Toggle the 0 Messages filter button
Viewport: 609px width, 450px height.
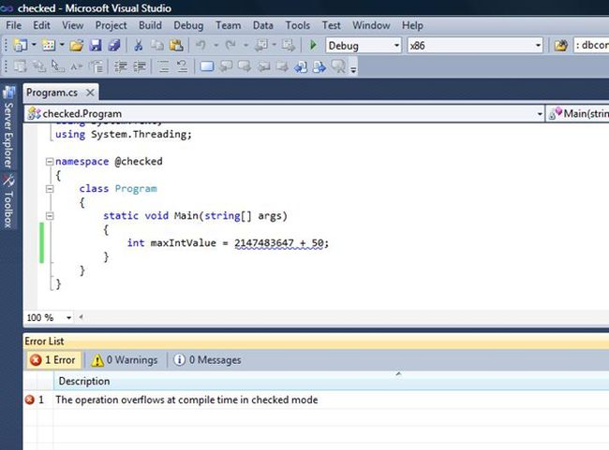207,360
